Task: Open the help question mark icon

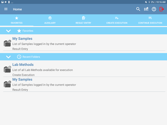Action: [x=154, y=9]
